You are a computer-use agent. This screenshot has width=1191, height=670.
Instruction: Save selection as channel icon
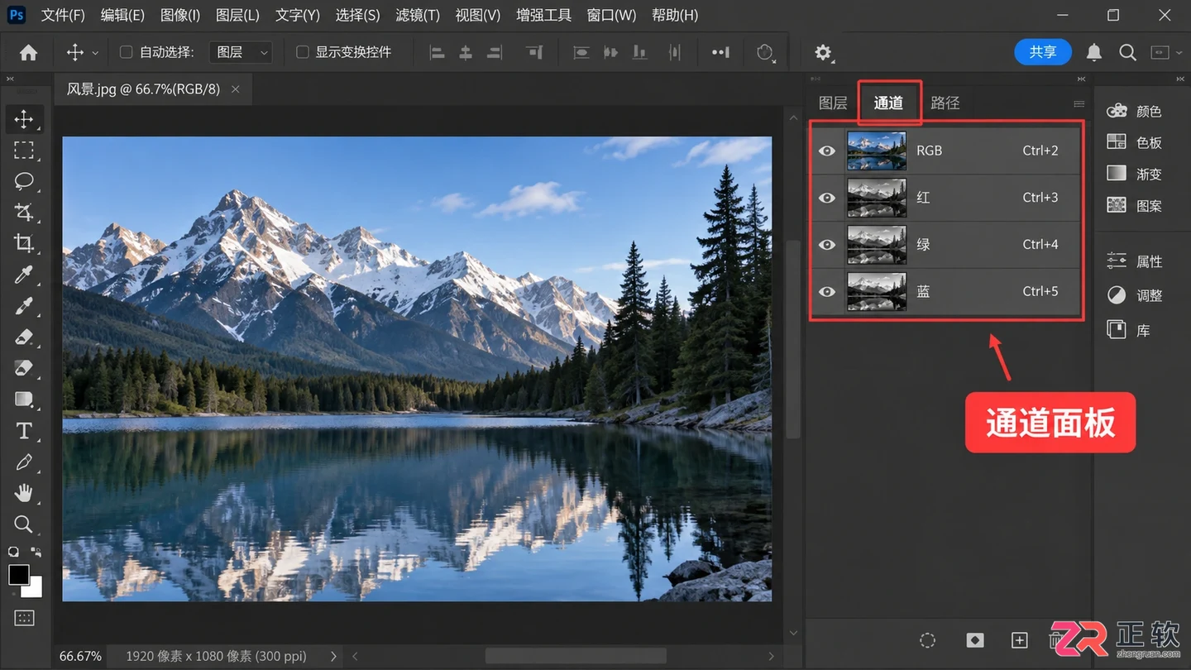(x=975, y=640)
